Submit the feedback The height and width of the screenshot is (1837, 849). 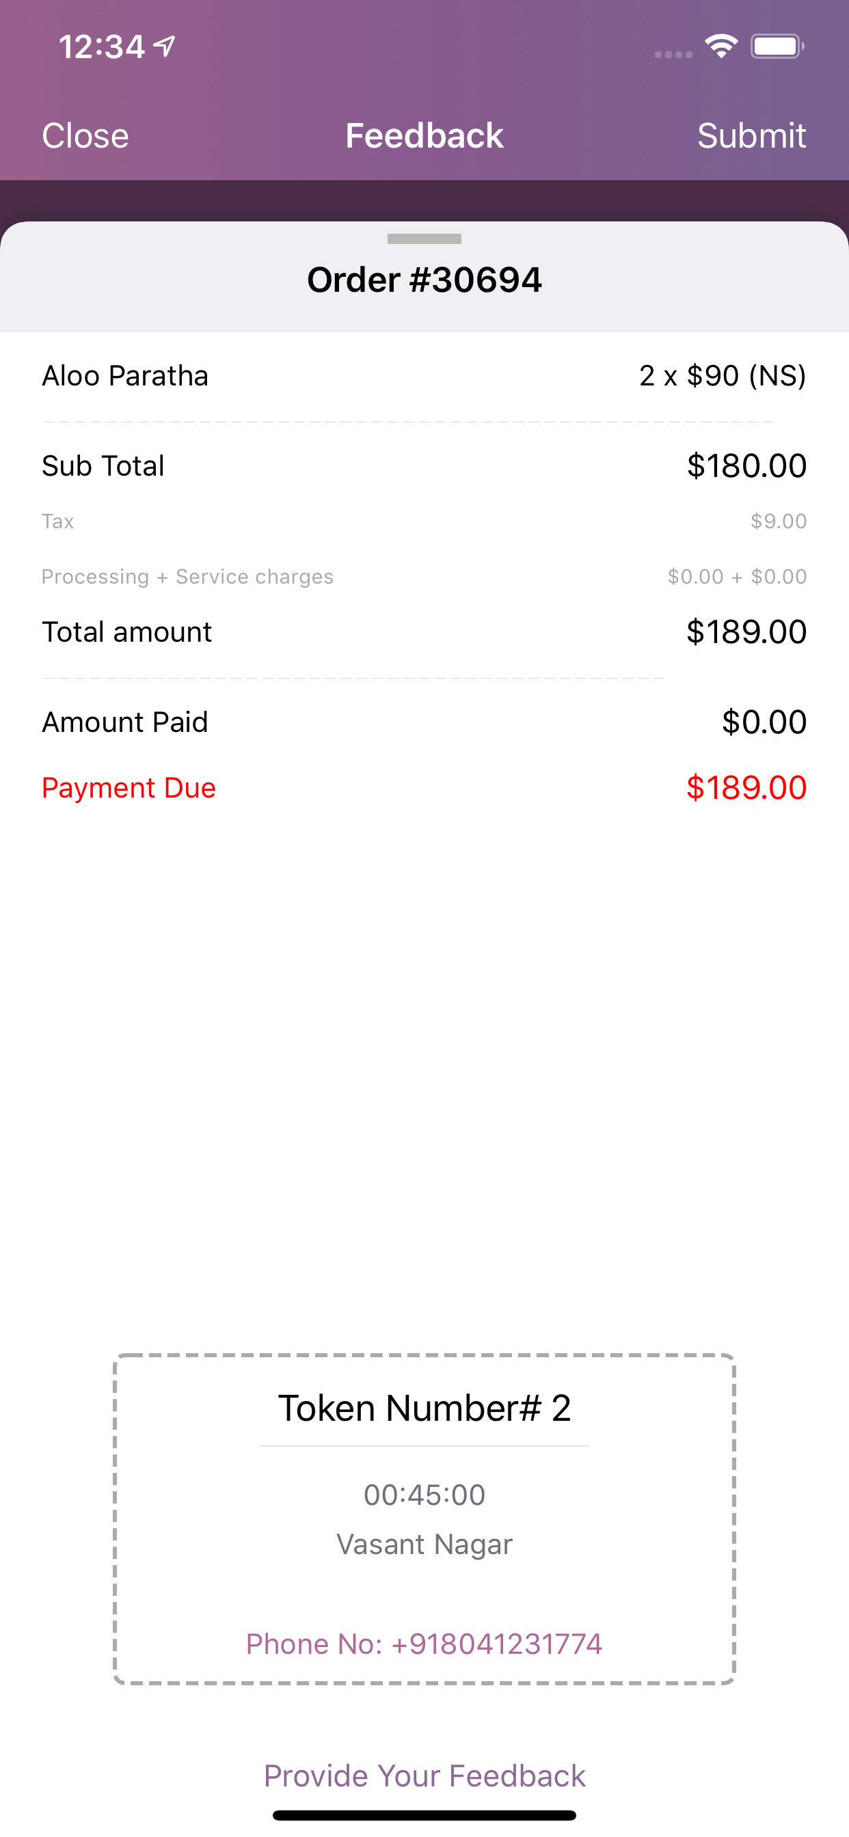[x=751, y=135]
